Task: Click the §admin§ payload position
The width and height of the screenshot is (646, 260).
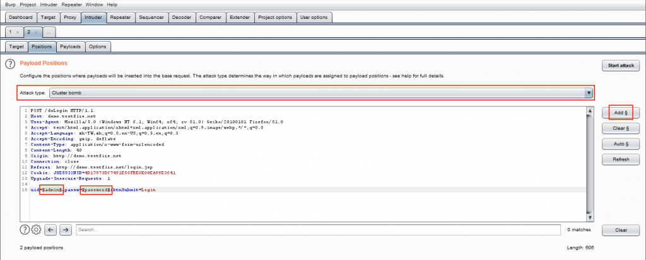Action: point(52,190)
